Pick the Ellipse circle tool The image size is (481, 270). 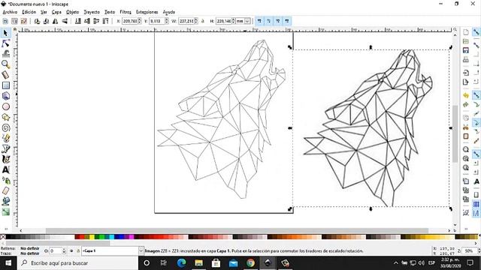point(5,106)
